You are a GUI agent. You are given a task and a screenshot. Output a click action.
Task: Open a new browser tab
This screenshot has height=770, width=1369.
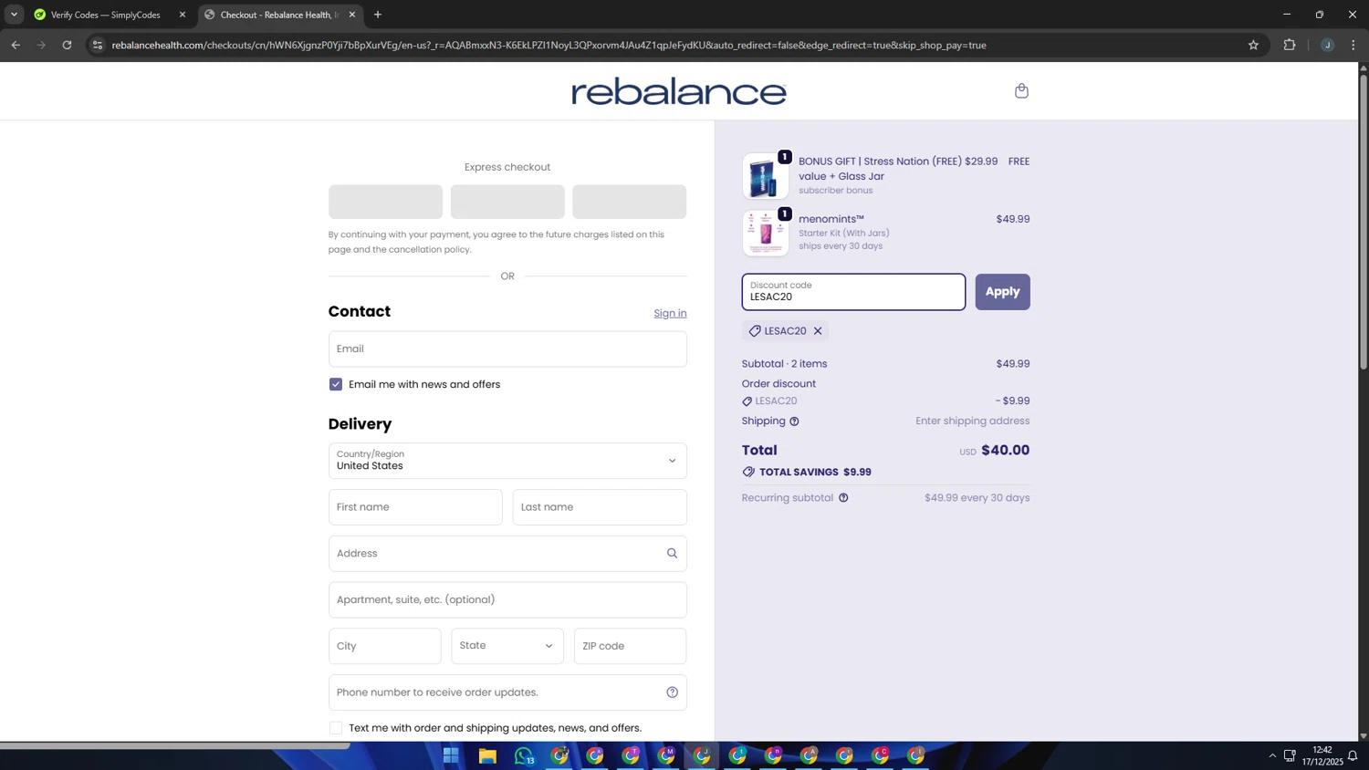coord(378,15)
